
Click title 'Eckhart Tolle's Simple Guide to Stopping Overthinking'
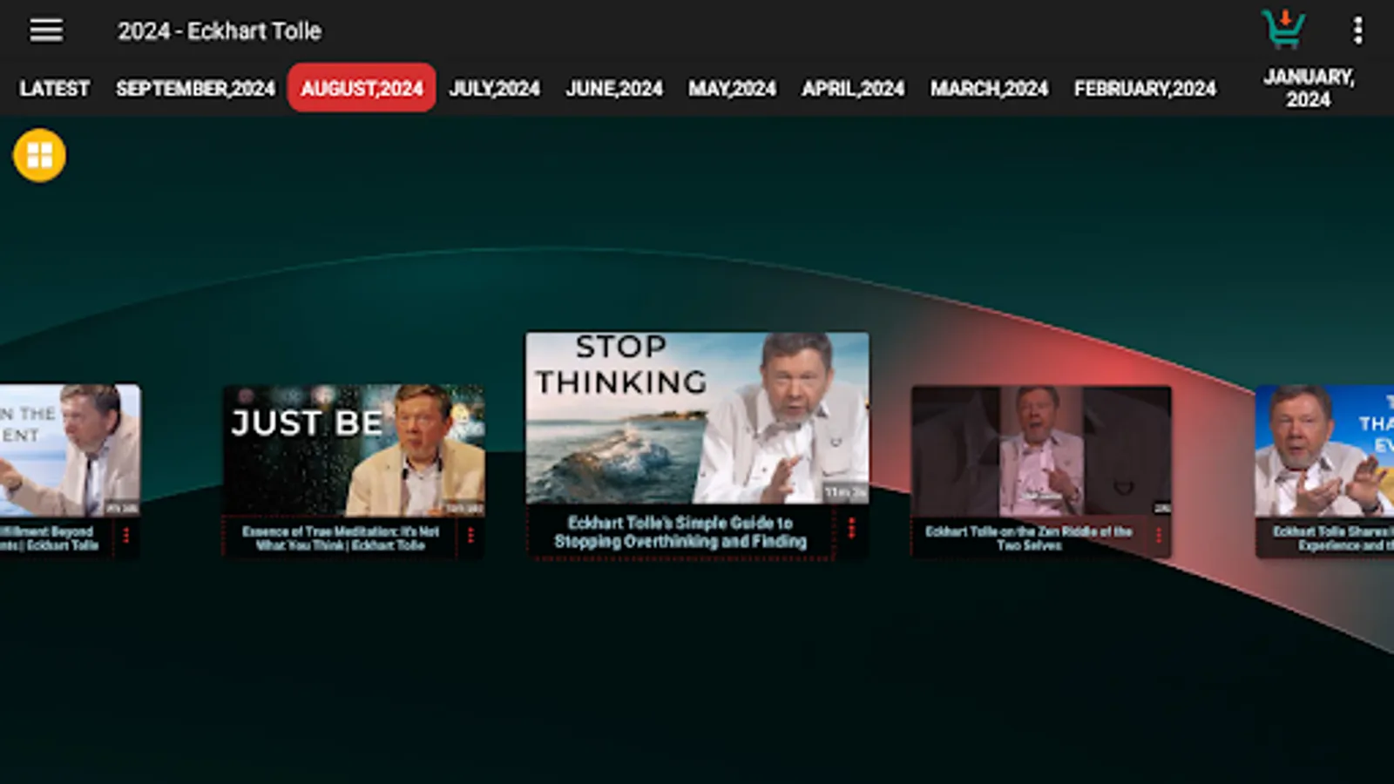(680, 531)
